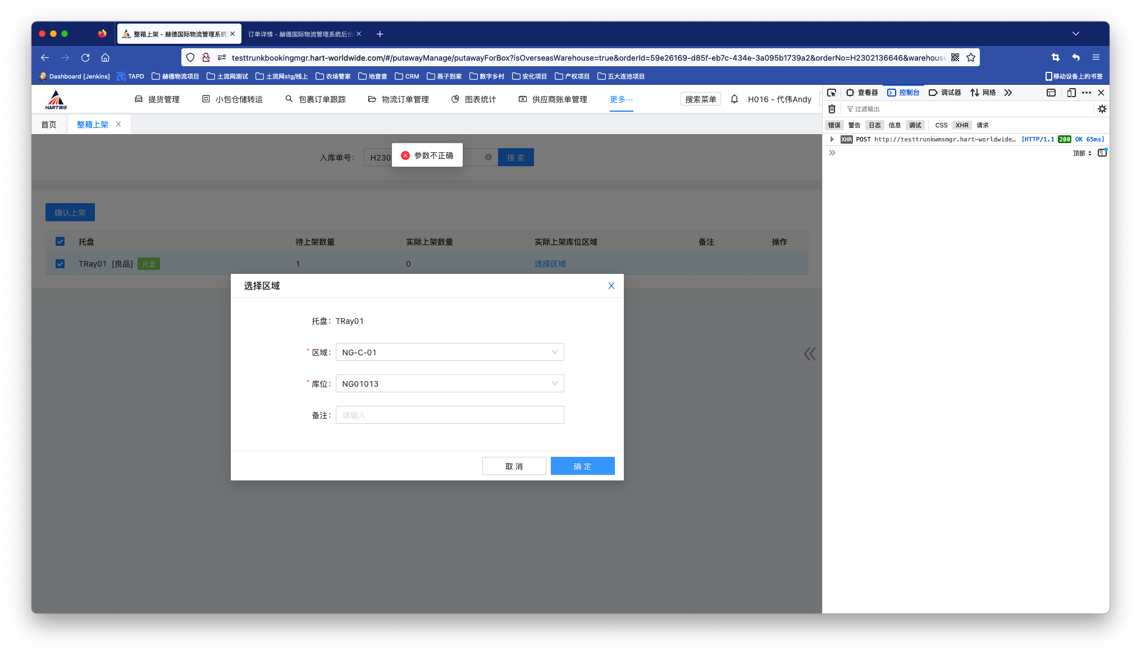Open devtools console settings gear
The width and height of the screenshot is (1141, 655).
1102,109
